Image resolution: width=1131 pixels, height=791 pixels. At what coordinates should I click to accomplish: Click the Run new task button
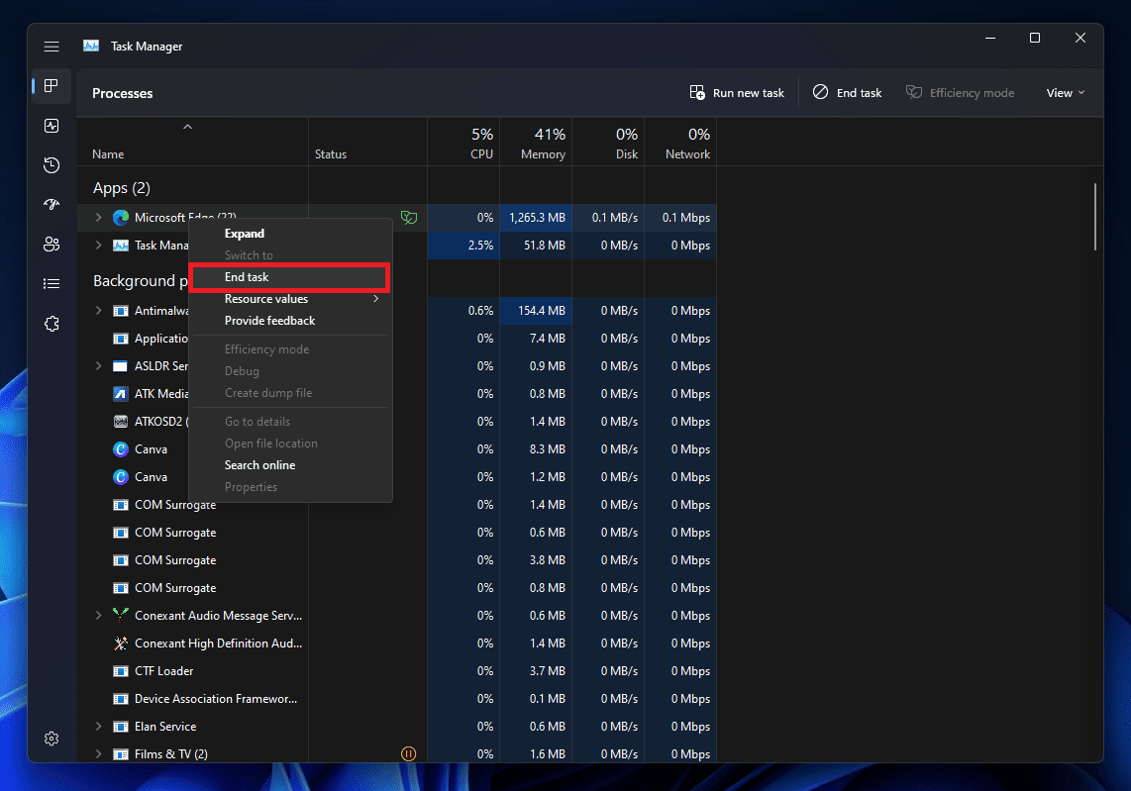pyautogui.click(x=737, y=92)
